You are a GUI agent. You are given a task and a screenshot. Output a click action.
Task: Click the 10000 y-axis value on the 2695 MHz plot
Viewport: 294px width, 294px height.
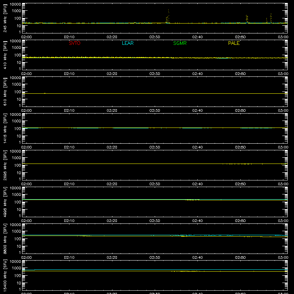[x=15, y=151]
